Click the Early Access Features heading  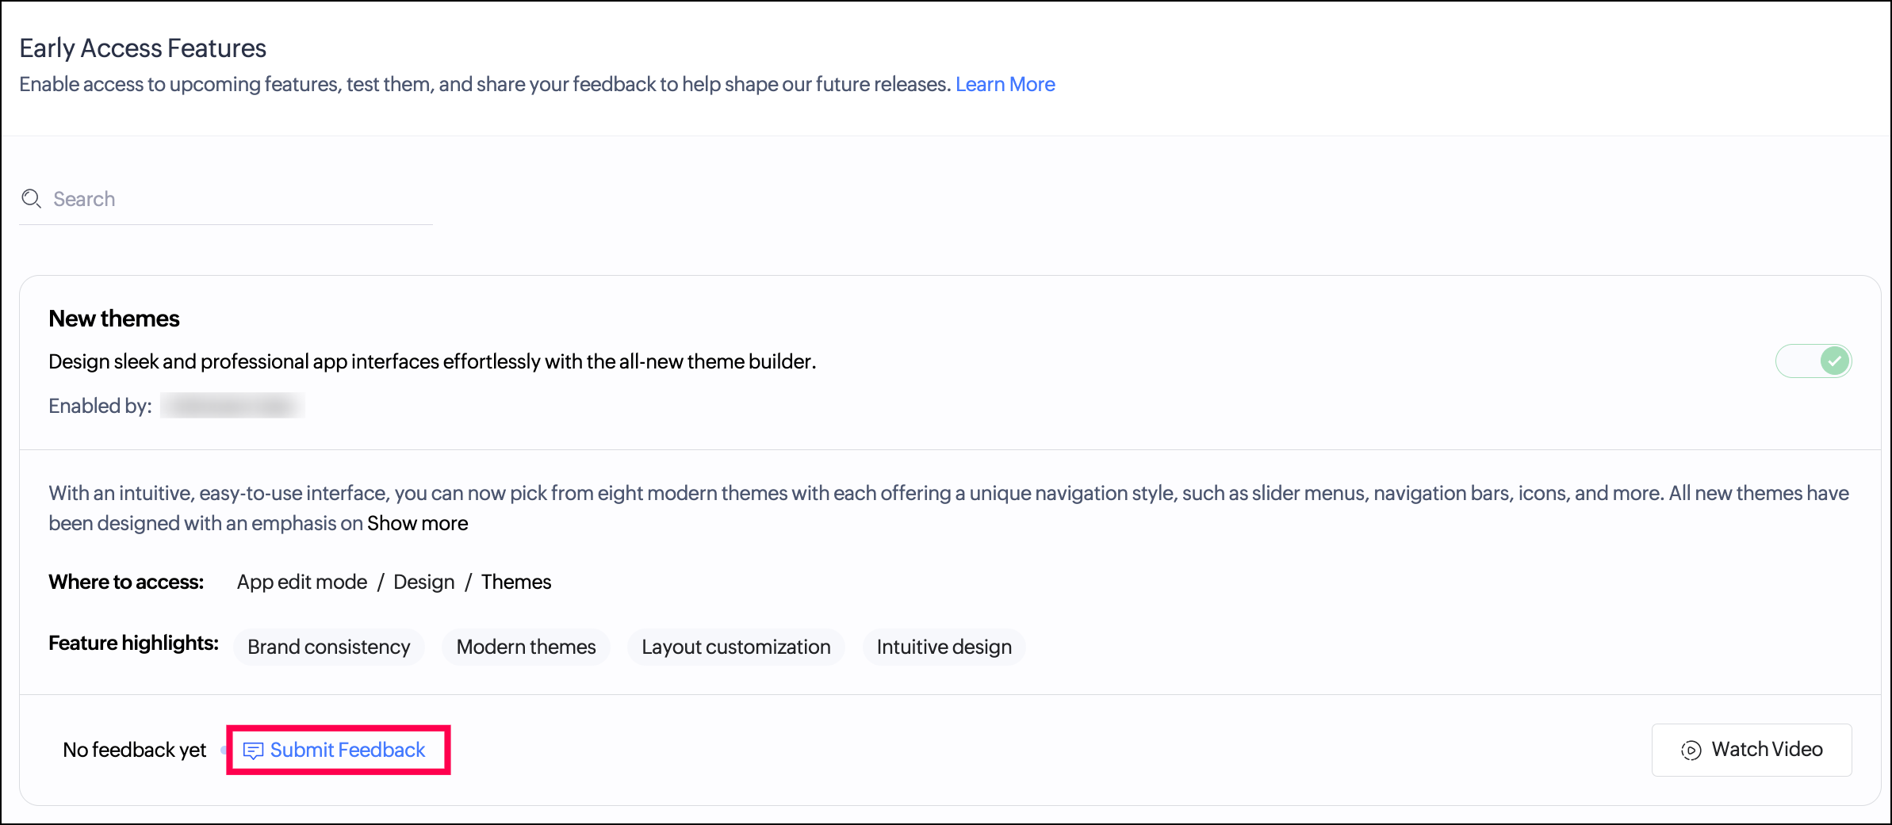143,48
